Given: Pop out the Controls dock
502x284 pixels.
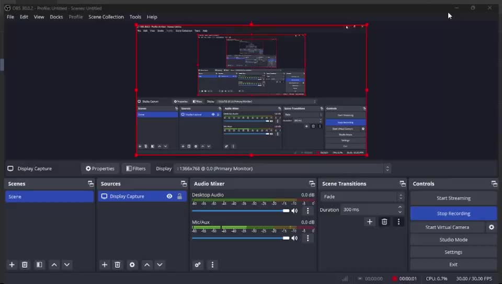Looking at the screenshot, I should click(494, 184).
